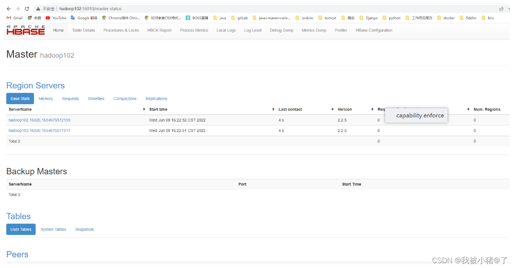Open the Chrome插件 bookmark

pyautogui.click(x=121, y=18)
